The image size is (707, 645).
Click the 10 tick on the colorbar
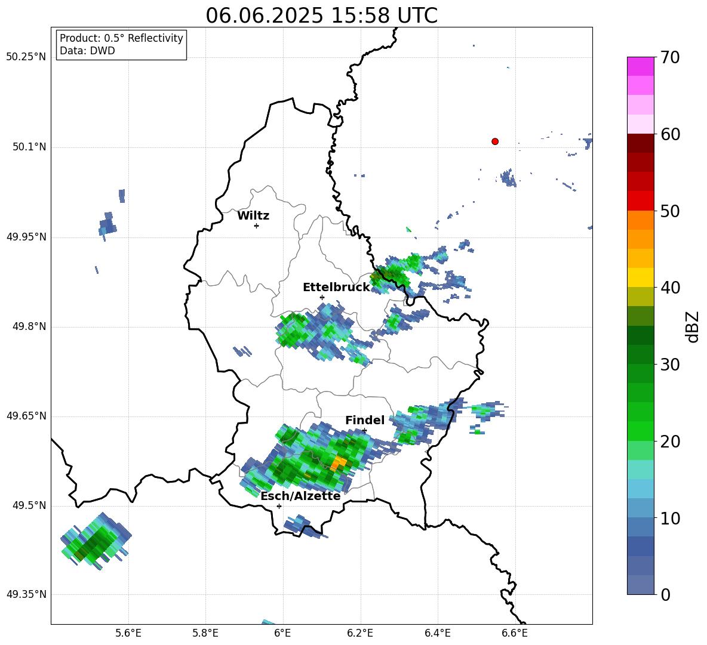670,518
